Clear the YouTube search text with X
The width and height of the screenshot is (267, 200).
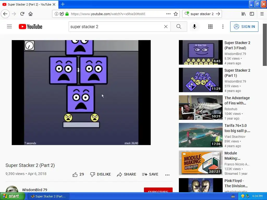coord(166,27)
